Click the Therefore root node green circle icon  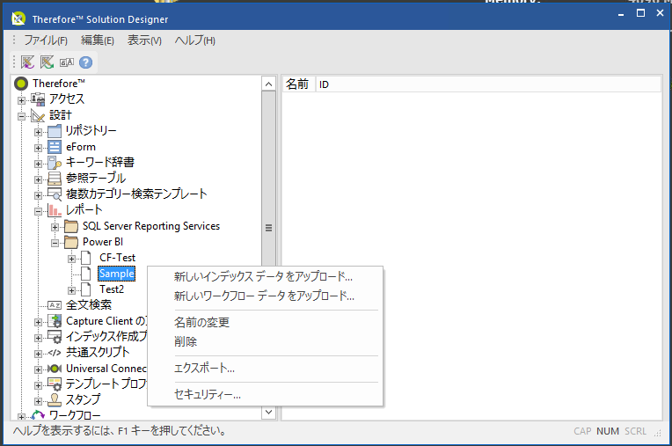click(x=21, y=83)
